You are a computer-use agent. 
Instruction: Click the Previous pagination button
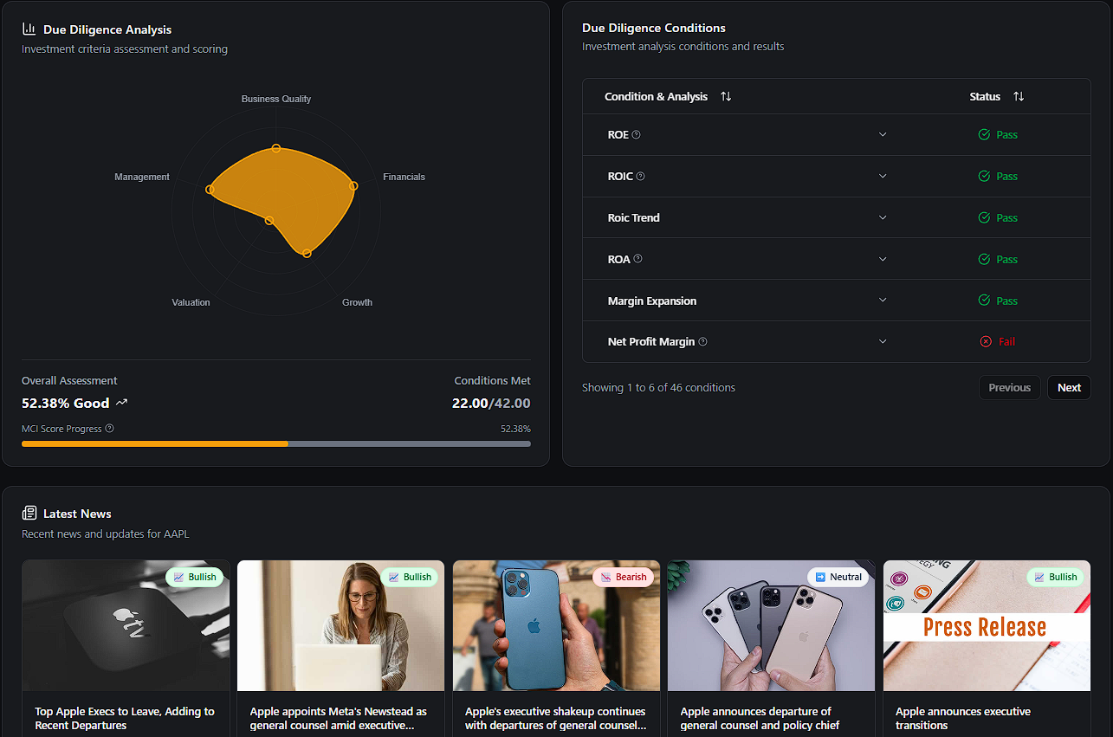point(1009,387)
